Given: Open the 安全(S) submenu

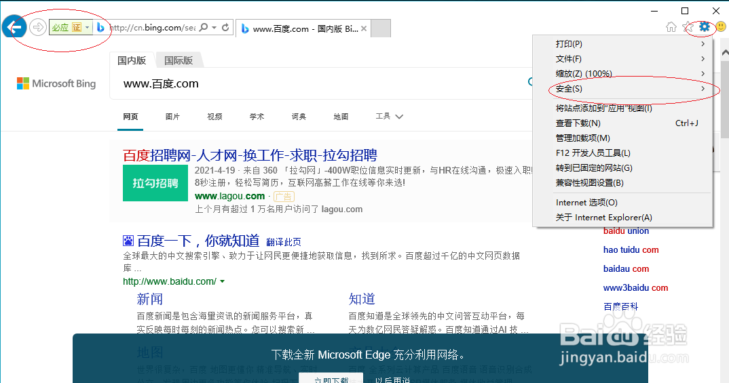Looking at the screenshot, I should 623,88.
